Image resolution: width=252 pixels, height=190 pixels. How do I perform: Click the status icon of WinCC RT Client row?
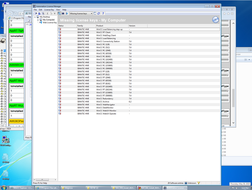(60, 32)
